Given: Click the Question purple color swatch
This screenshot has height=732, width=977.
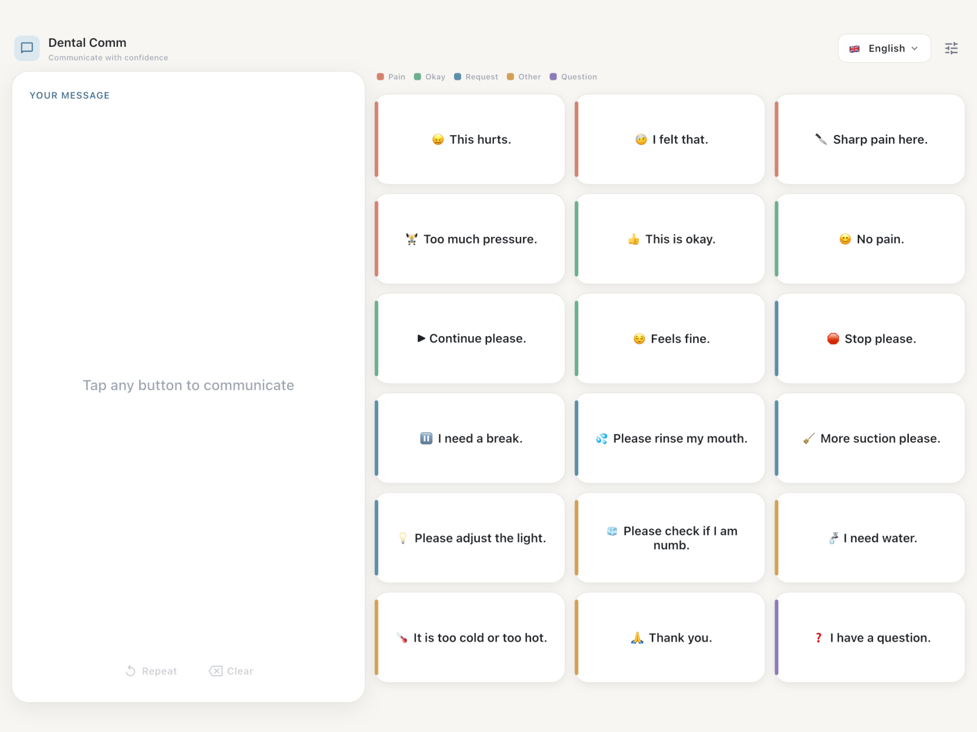Looking at the screenshot, I should pyautogui.click(x=553, y=77).
